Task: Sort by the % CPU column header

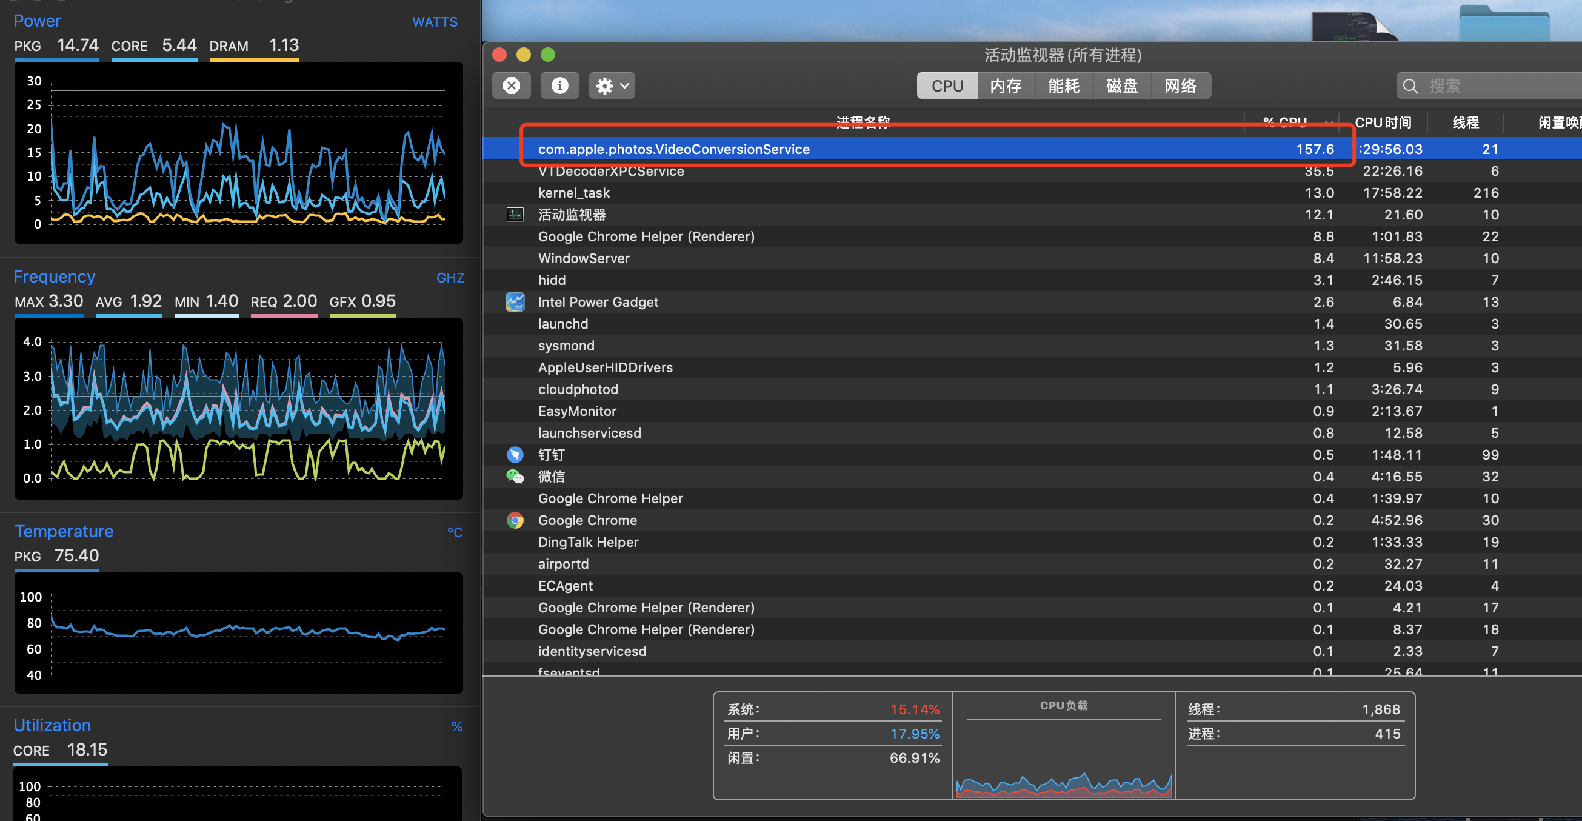Action: pyautogui.click(x=1285, y=122)
